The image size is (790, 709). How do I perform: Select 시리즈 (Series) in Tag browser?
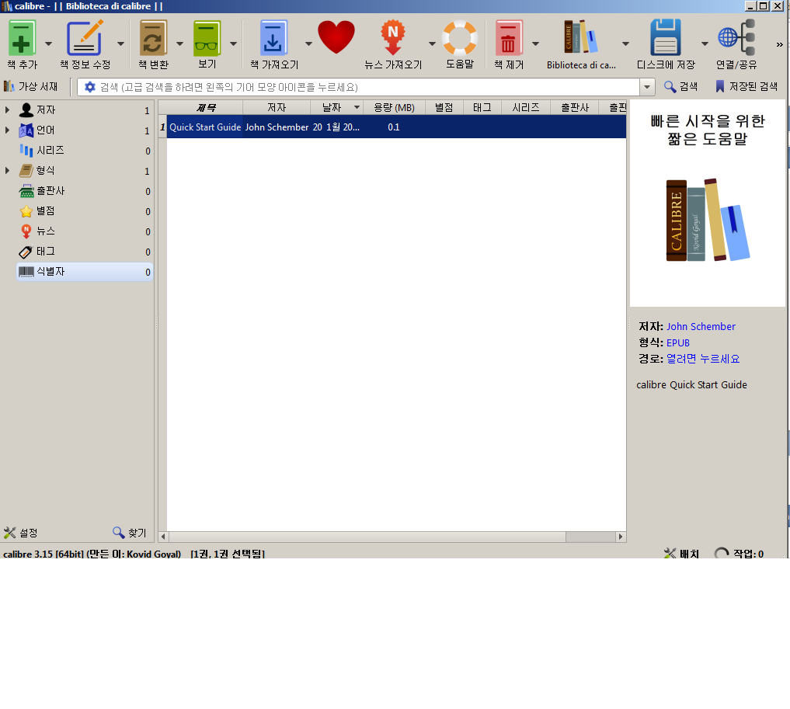[x=85, y=150]
